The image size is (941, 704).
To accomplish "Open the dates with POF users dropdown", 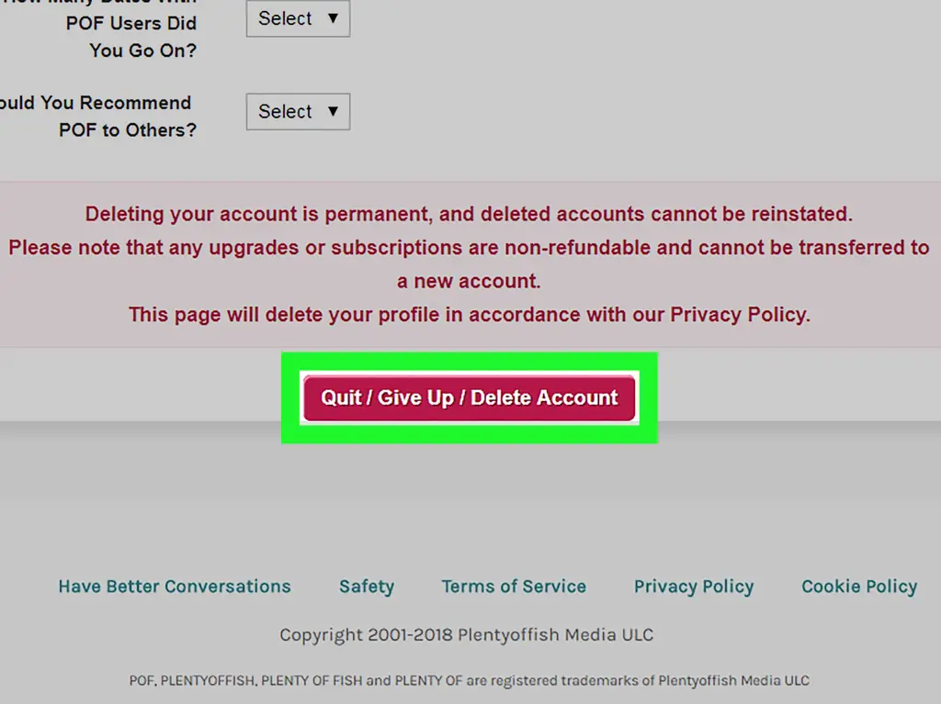I will pyautogui.click(x=297, y=18).
